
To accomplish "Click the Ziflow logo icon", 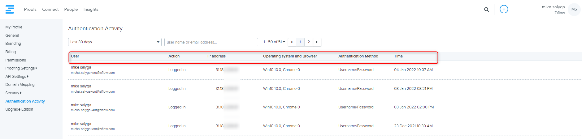I will click(10, 9).
